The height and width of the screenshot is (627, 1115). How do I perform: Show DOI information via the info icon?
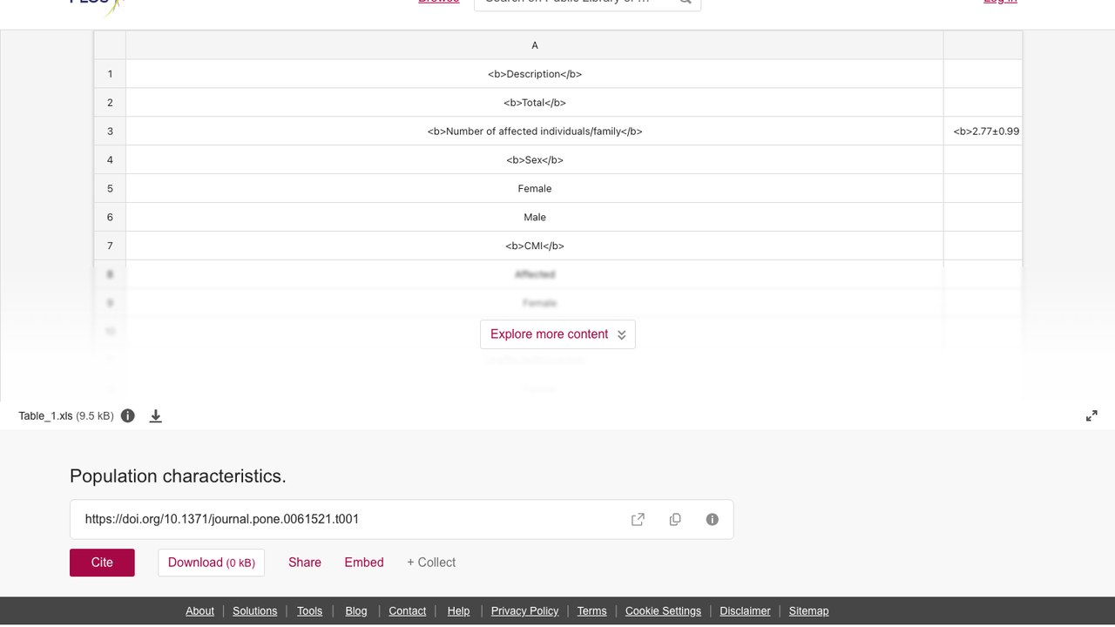[x=713, y=519]
